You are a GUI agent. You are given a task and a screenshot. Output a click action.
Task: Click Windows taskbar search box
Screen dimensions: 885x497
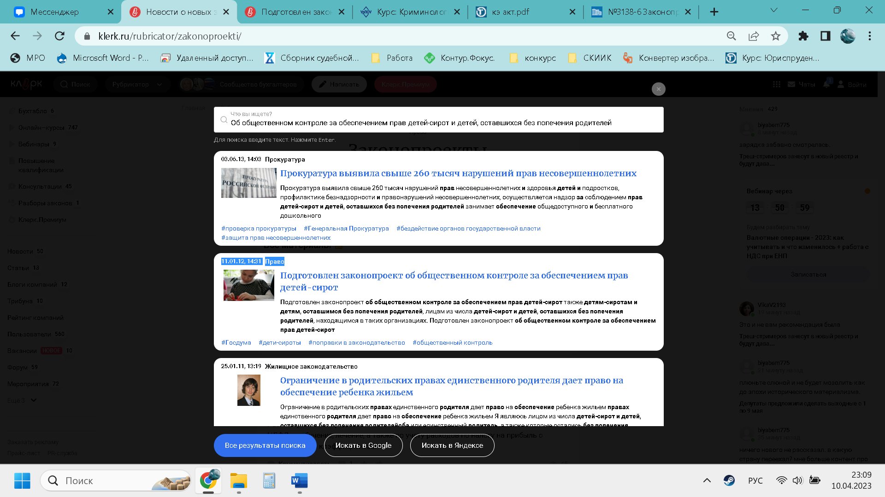(116, 480)
